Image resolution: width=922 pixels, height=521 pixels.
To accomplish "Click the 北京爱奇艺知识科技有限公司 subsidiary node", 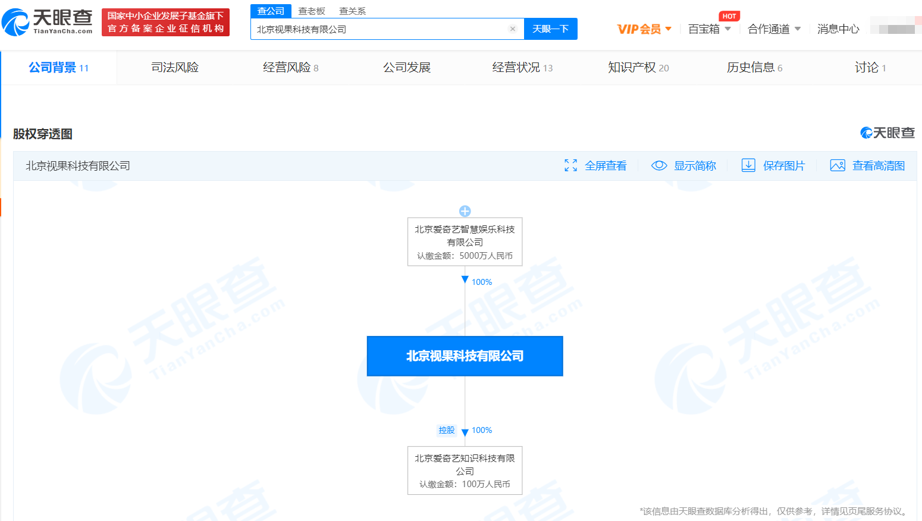I will 465,470.
